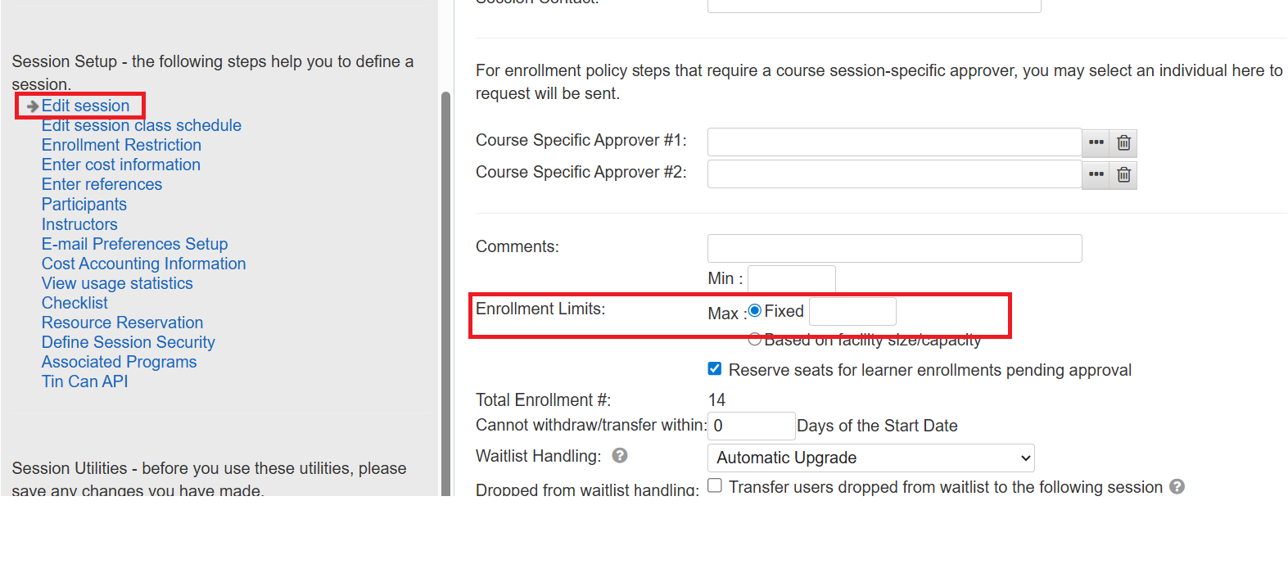Select the Fixed max enrollment radio button
1288x564 pixels.
pos(755,310)
